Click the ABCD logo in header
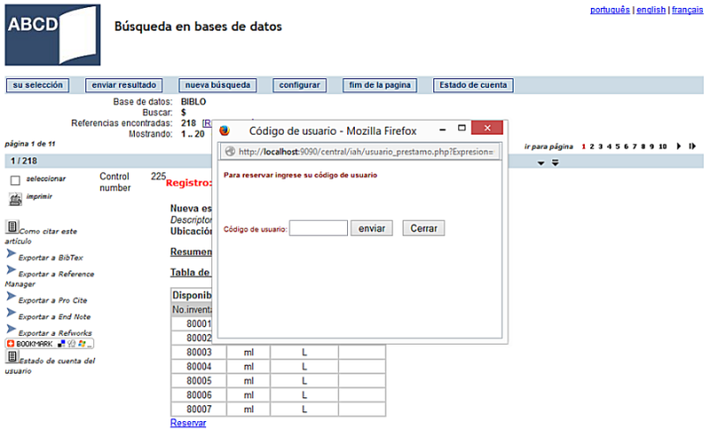Viewport: 710px width, 429px height. [x=47, y=35]
